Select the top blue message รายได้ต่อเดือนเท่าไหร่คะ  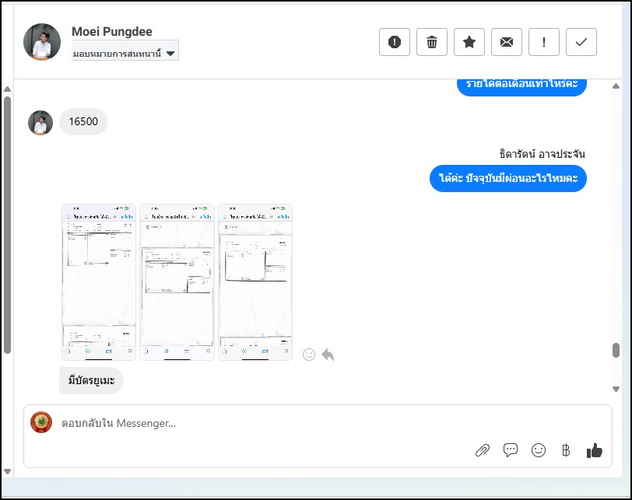521,86
